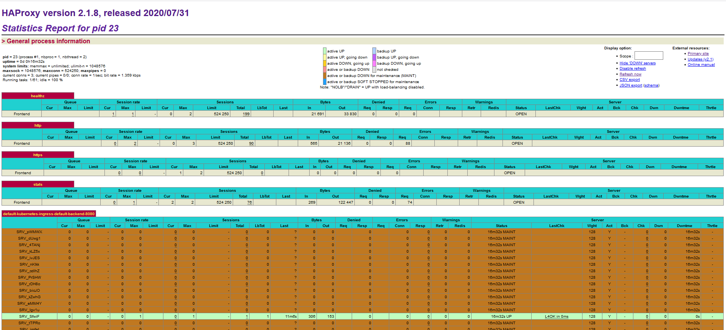The image size is (726, 330).
Task: Click the stats proxy header label
Action: [38, 185]
